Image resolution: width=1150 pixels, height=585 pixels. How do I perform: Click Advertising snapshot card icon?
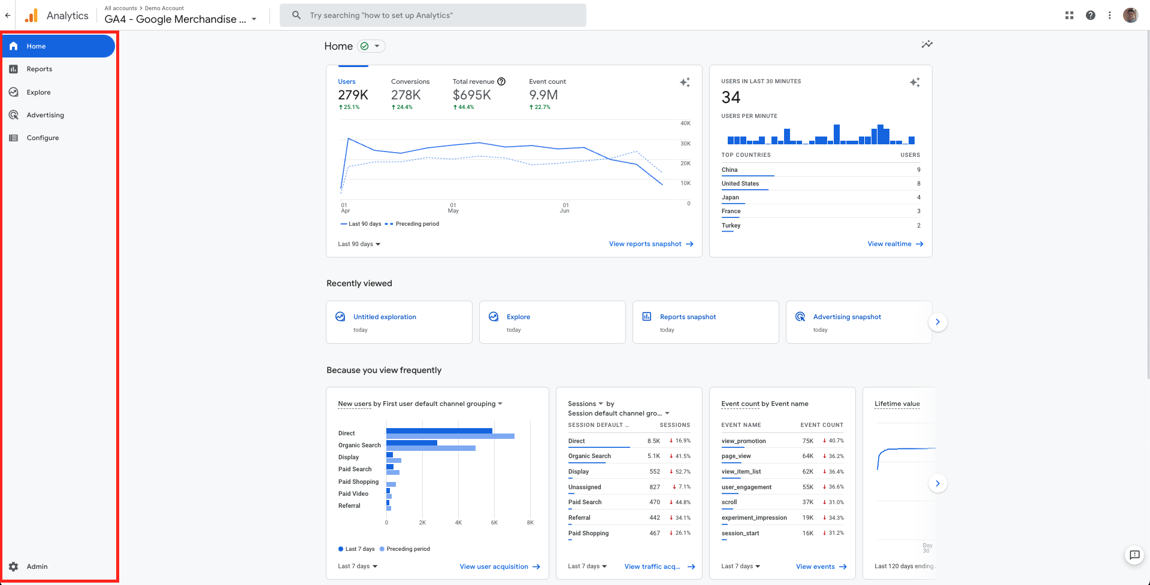pyautogui.click(x=800, y=317)
